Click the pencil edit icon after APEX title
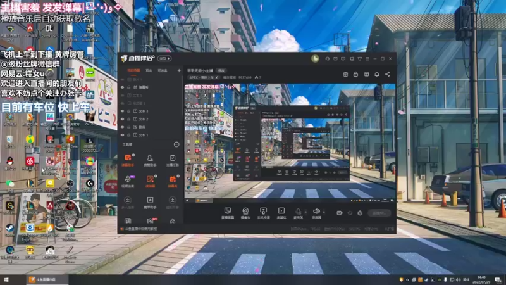Image resolution: width=506 pixels, height=285 pixels. [217, 77]
